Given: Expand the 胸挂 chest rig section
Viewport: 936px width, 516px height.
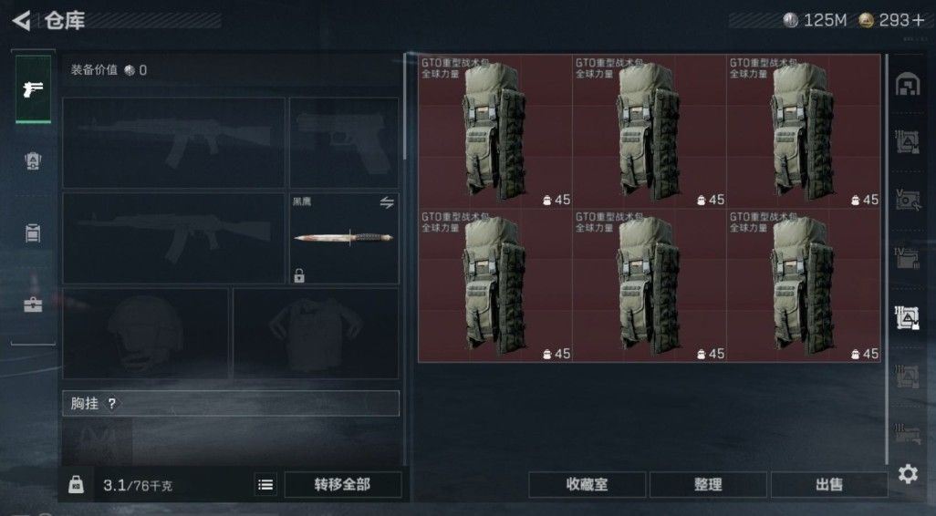Looking at the screenshot, I should (x=231, y=404).
